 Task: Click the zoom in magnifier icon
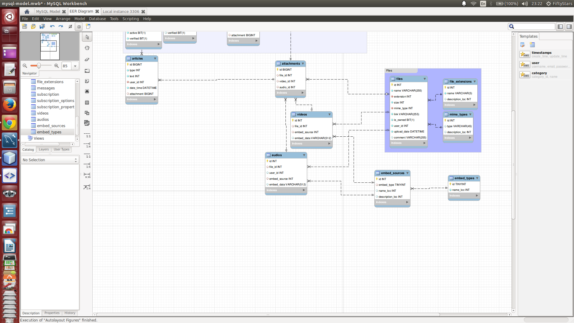[57, 65]
